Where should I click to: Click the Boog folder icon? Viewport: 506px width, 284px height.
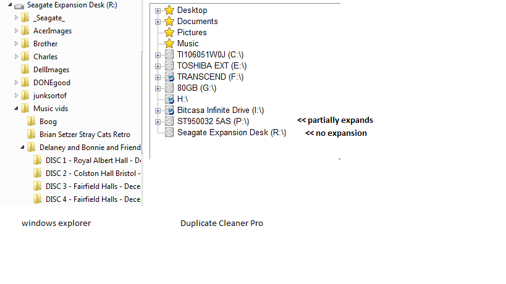tap(32, 122)
